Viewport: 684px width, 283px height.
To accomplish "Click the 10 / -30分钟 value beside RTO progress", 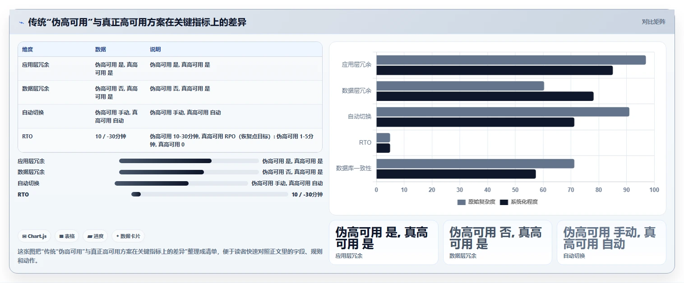I will [x=307, y=195].
